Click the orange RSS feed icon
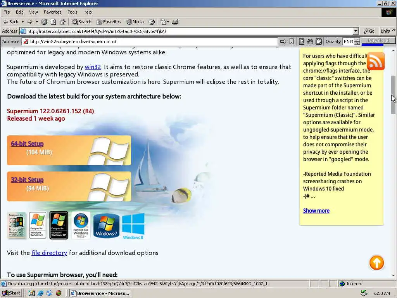Image resolution: width=397 pixels, height=298 pixels. (376, 61)
